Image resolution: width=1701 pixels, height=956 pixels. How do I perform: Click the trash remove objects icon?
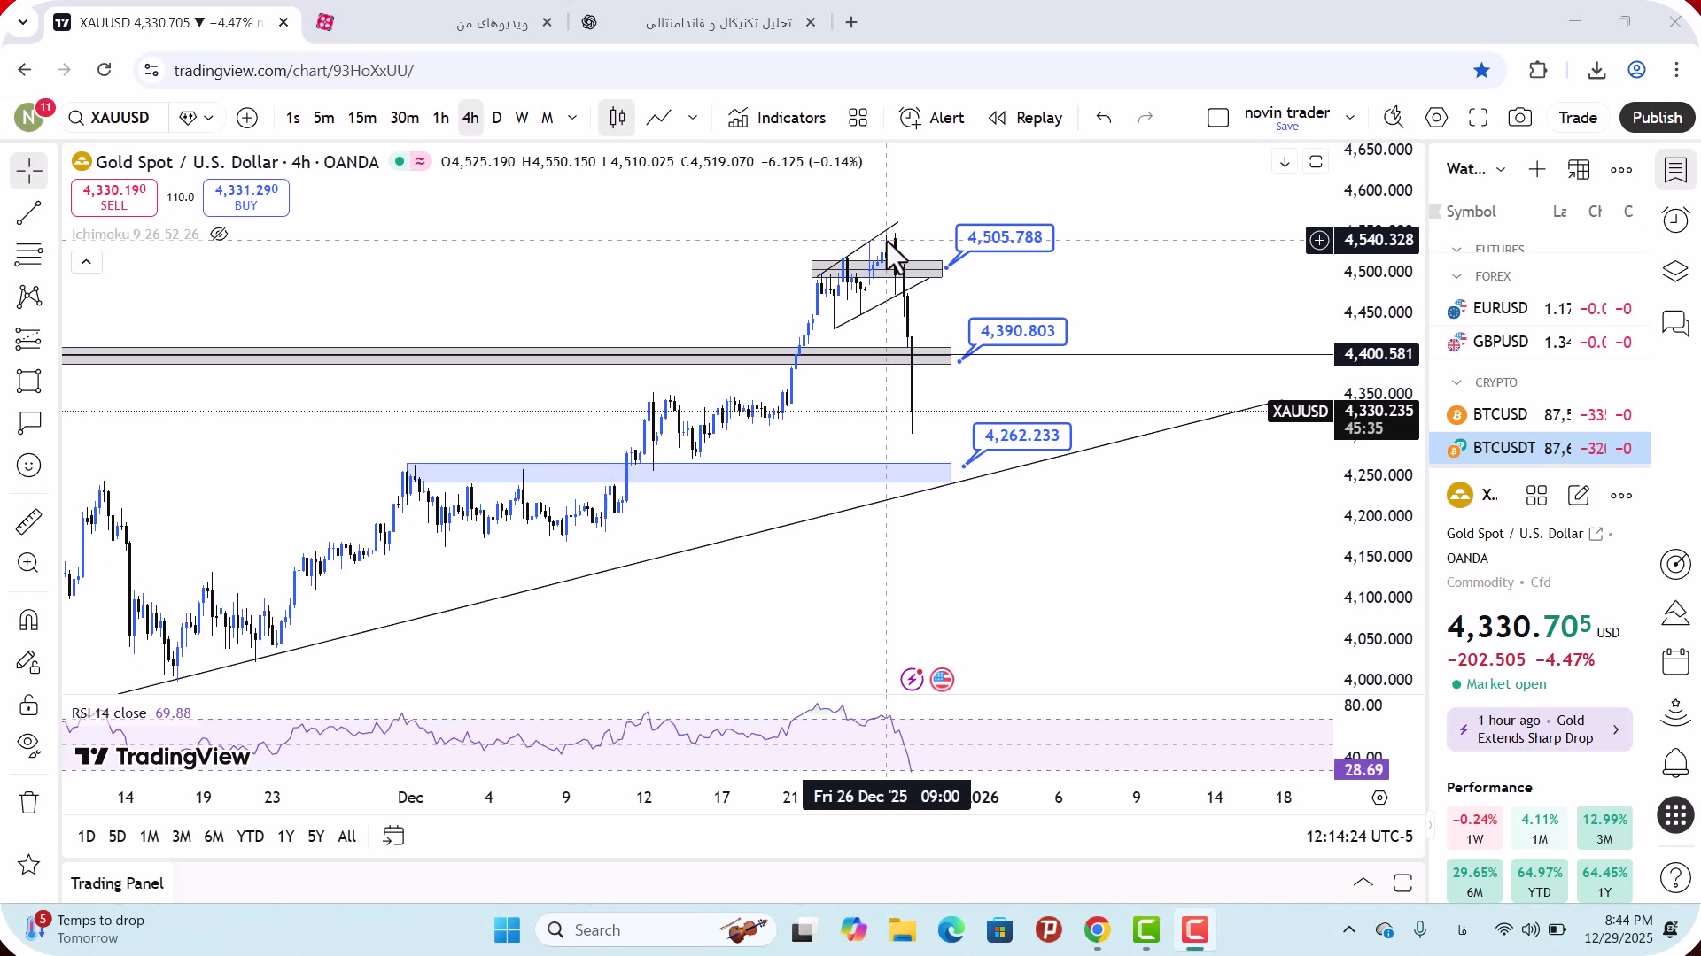(x=28, y=803)
